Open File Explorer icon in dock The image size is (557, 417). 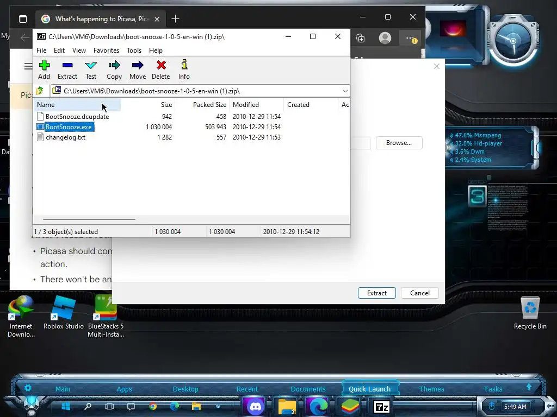click(x=286, y=406)
